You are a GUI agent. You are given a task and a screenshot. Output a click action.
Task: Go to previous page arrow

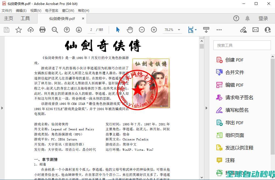(67, 30)
